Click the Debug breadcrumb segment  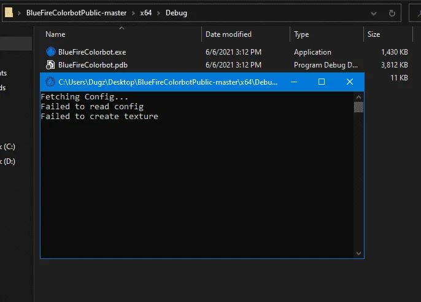click(x=176, y=13)
